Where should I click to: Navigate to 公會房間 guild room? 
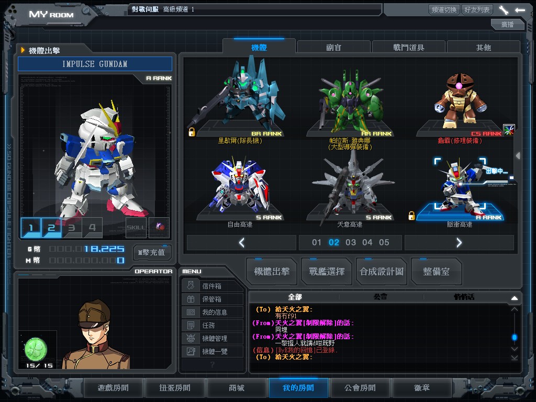360,388
